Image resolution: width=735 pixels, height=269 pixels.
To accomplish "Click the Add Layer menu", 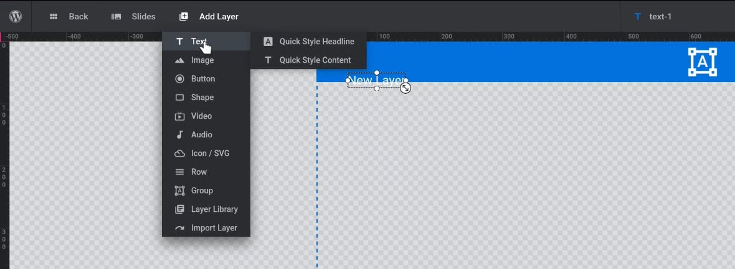I will (209, 17).
